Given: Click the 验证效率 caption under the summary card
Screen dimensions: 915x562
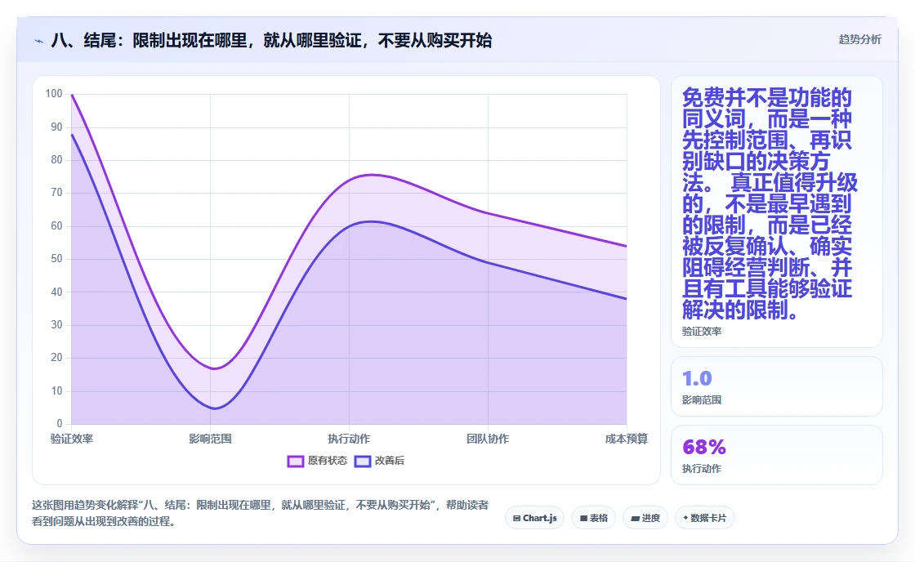Looking at the screenshot, I should (702, 332).
